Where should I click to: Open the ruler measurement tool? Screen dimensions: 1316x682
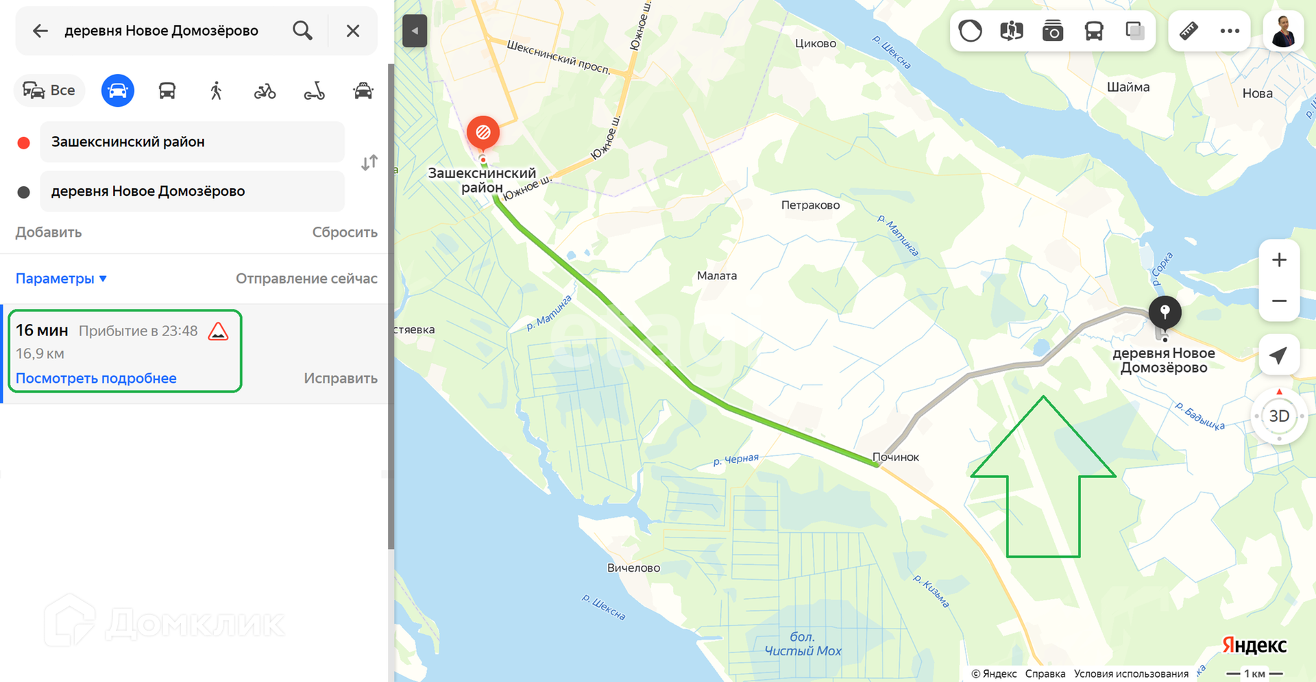(1189, 31)
